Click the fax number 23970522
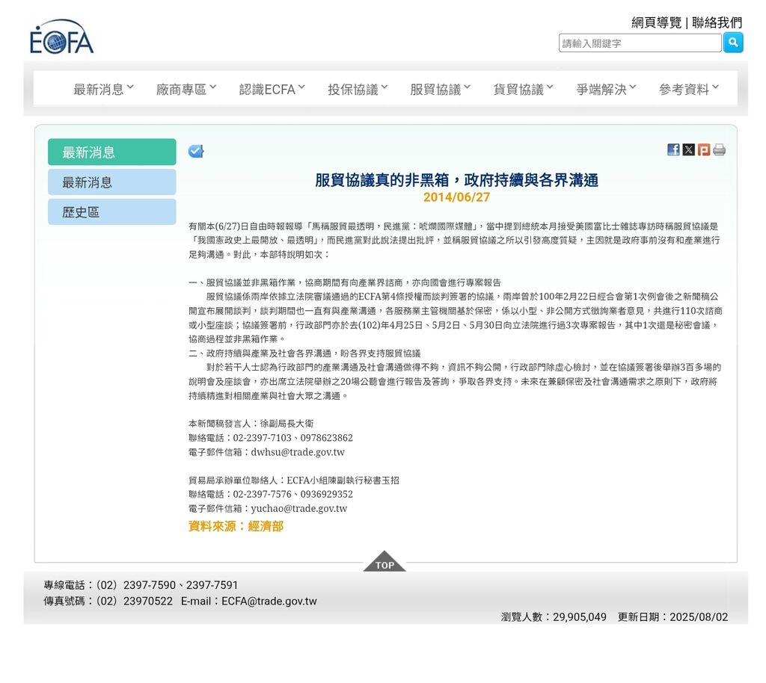Image resolution: width=766 pixels, height=683 pixels. [x=148, y=601]
